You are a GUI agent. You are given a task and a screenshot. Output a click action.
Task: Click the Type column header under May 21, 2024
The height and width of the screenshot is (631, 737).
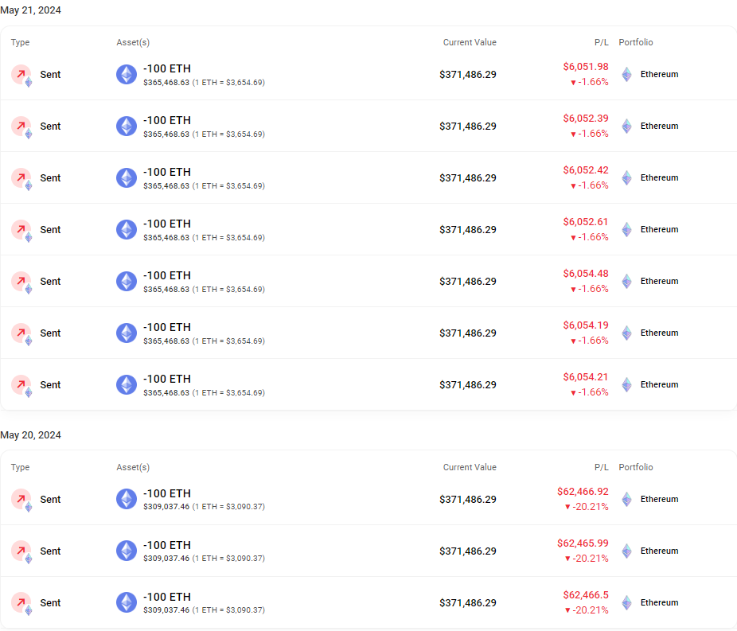point(20,42)
